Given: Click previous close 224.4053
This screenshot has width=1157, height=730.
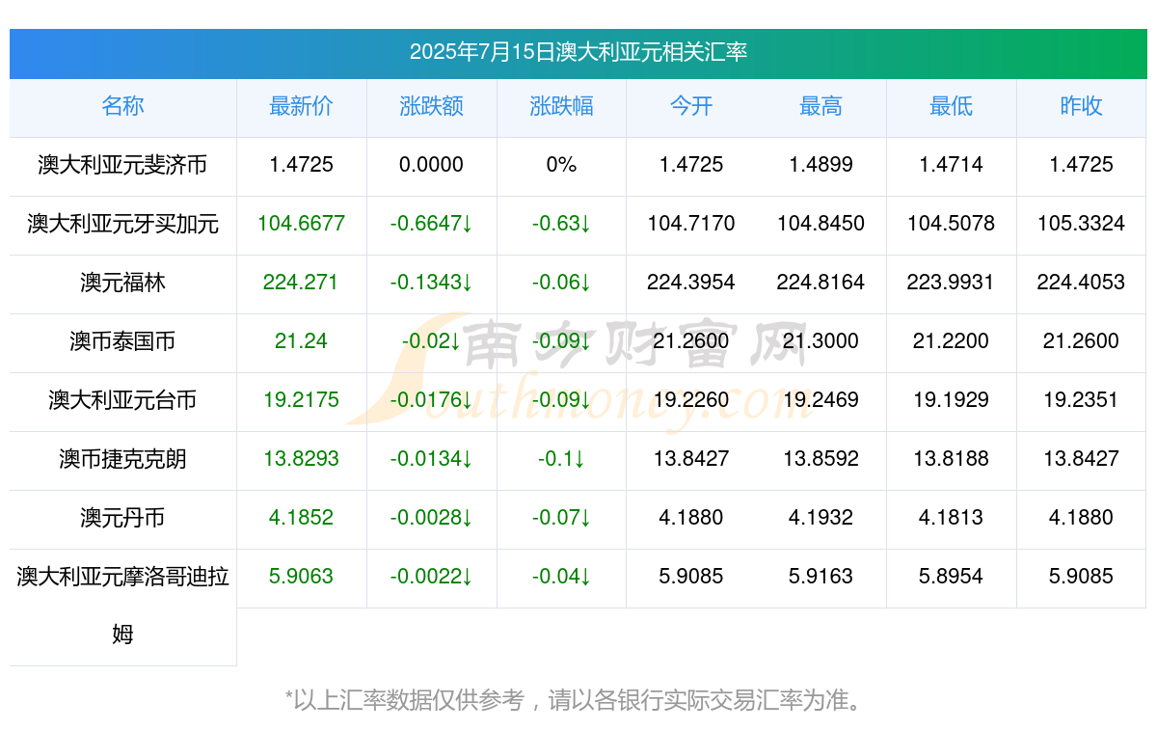Looking at the screenshot, I should pos(1081,283).
